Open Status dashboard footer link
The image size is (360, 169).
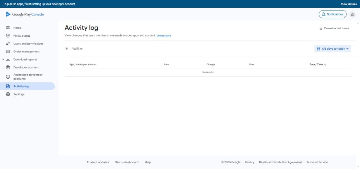click(x=127, y=162)
